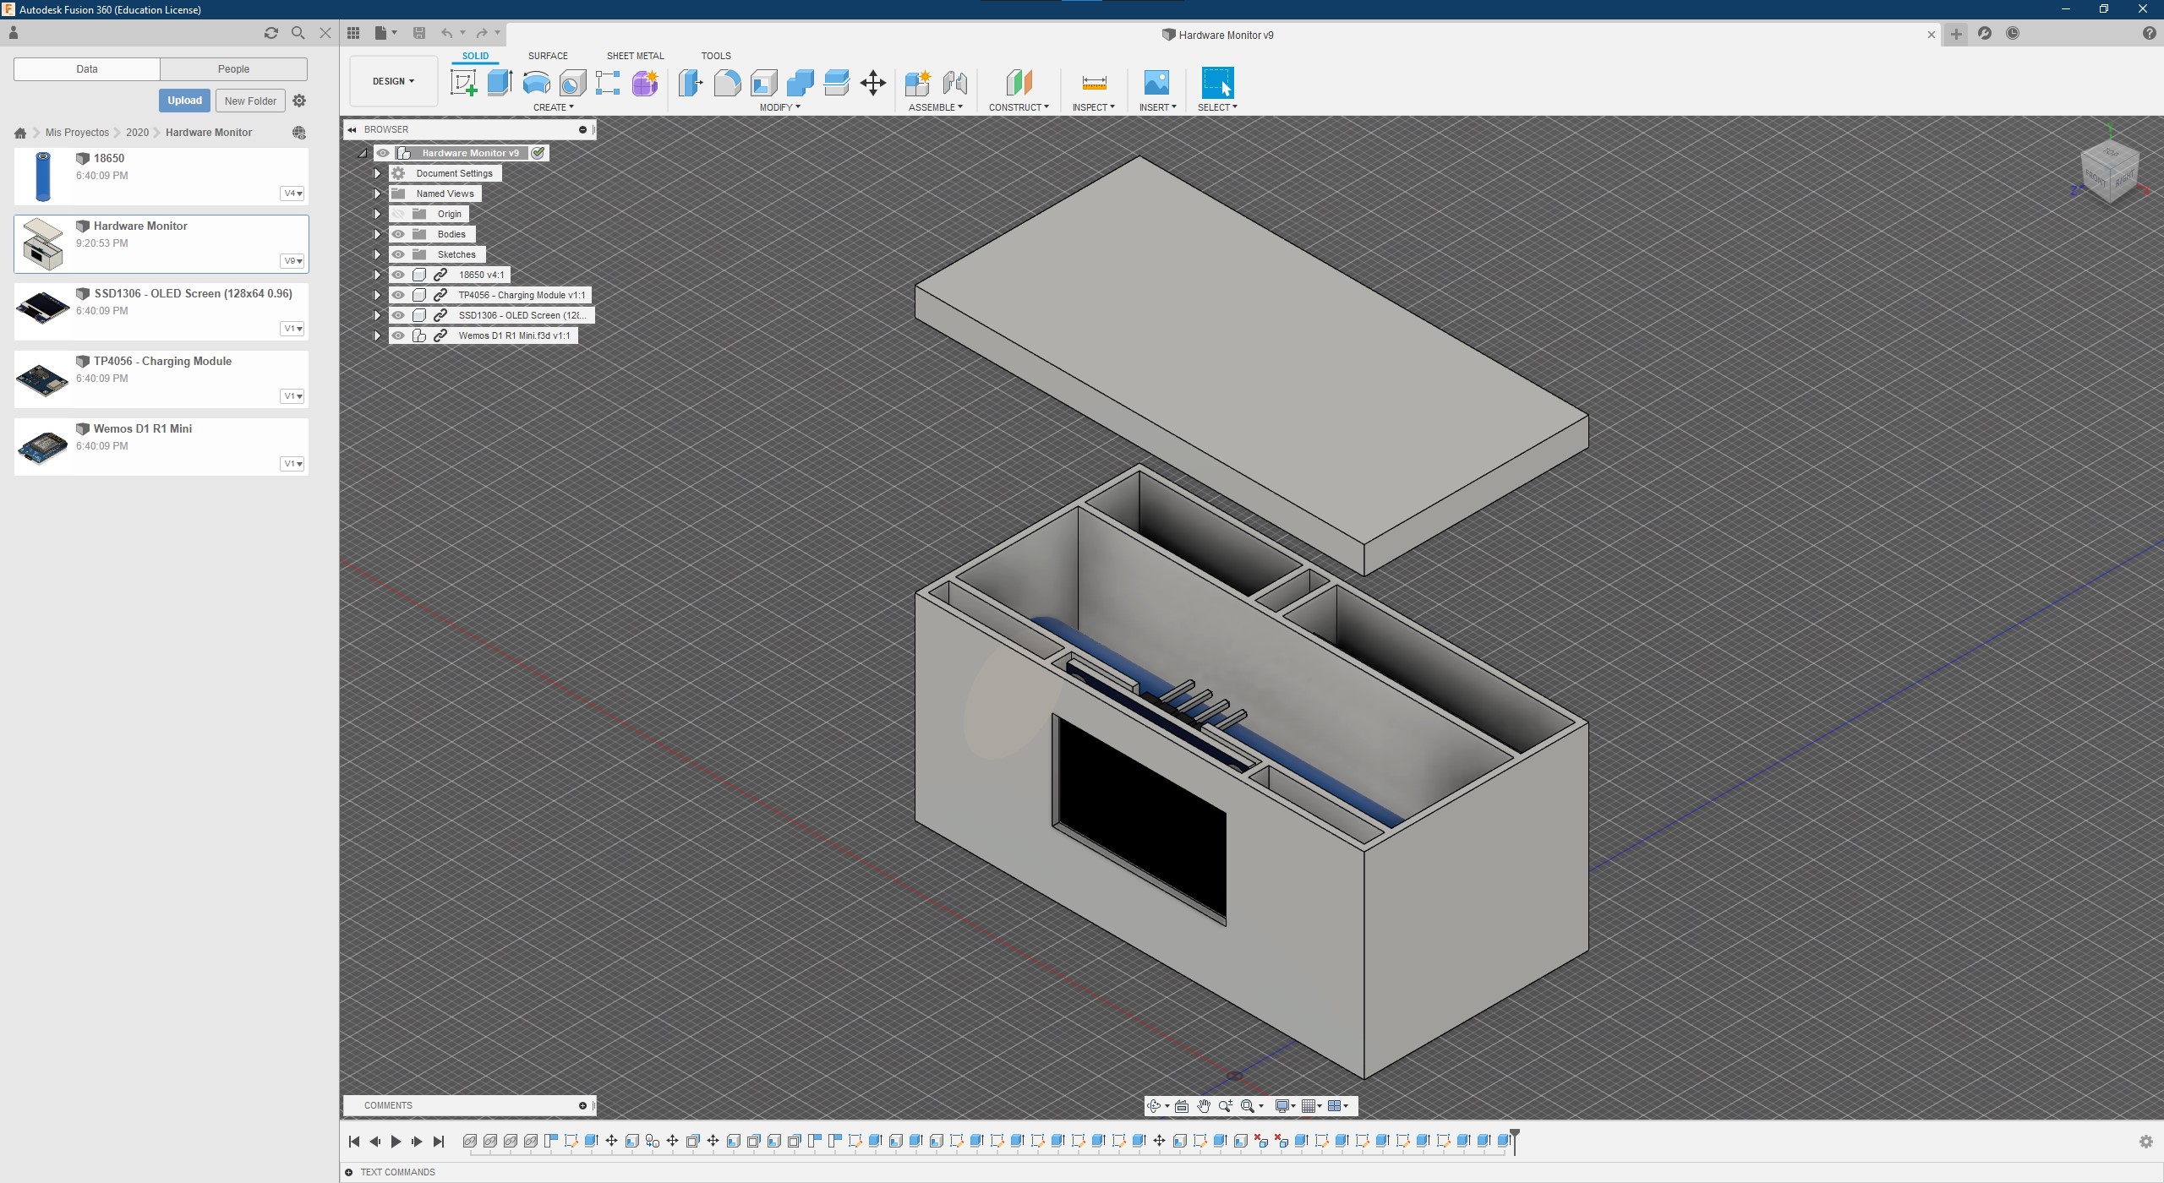Activate the Select tool
Image resolution: width=2164 pixels, height=1183 pixels.
pos(1217,83)
